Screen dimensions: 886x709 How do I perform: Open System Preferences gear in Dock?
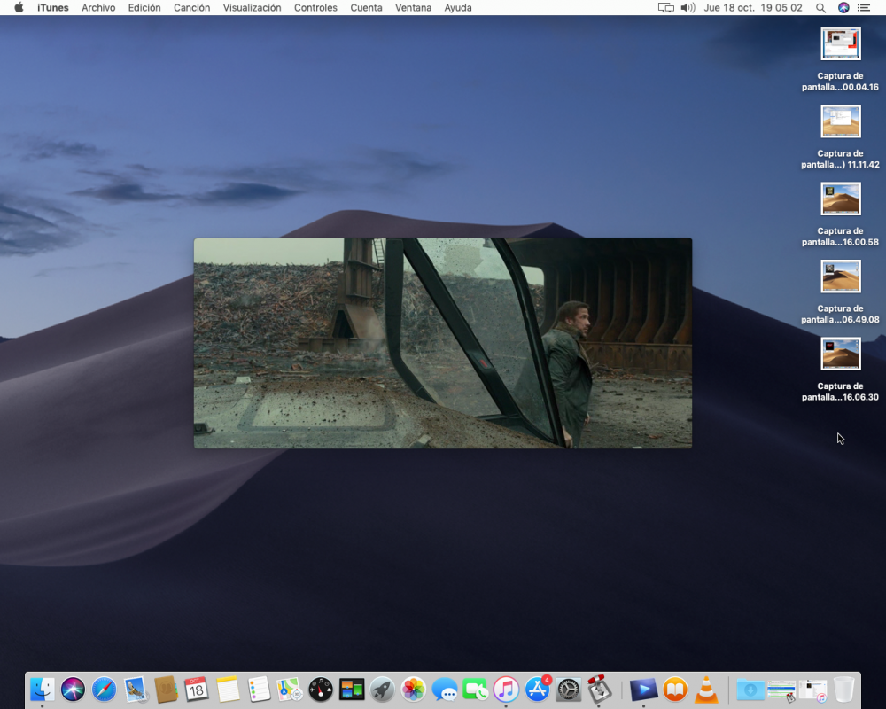pyautogui.click(x=569, y=690)
